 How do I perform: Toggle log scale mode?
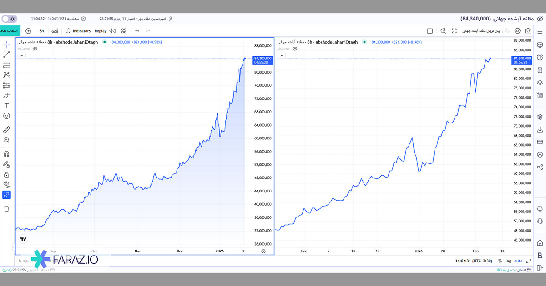pyautogui.click(x=508, y=261)
